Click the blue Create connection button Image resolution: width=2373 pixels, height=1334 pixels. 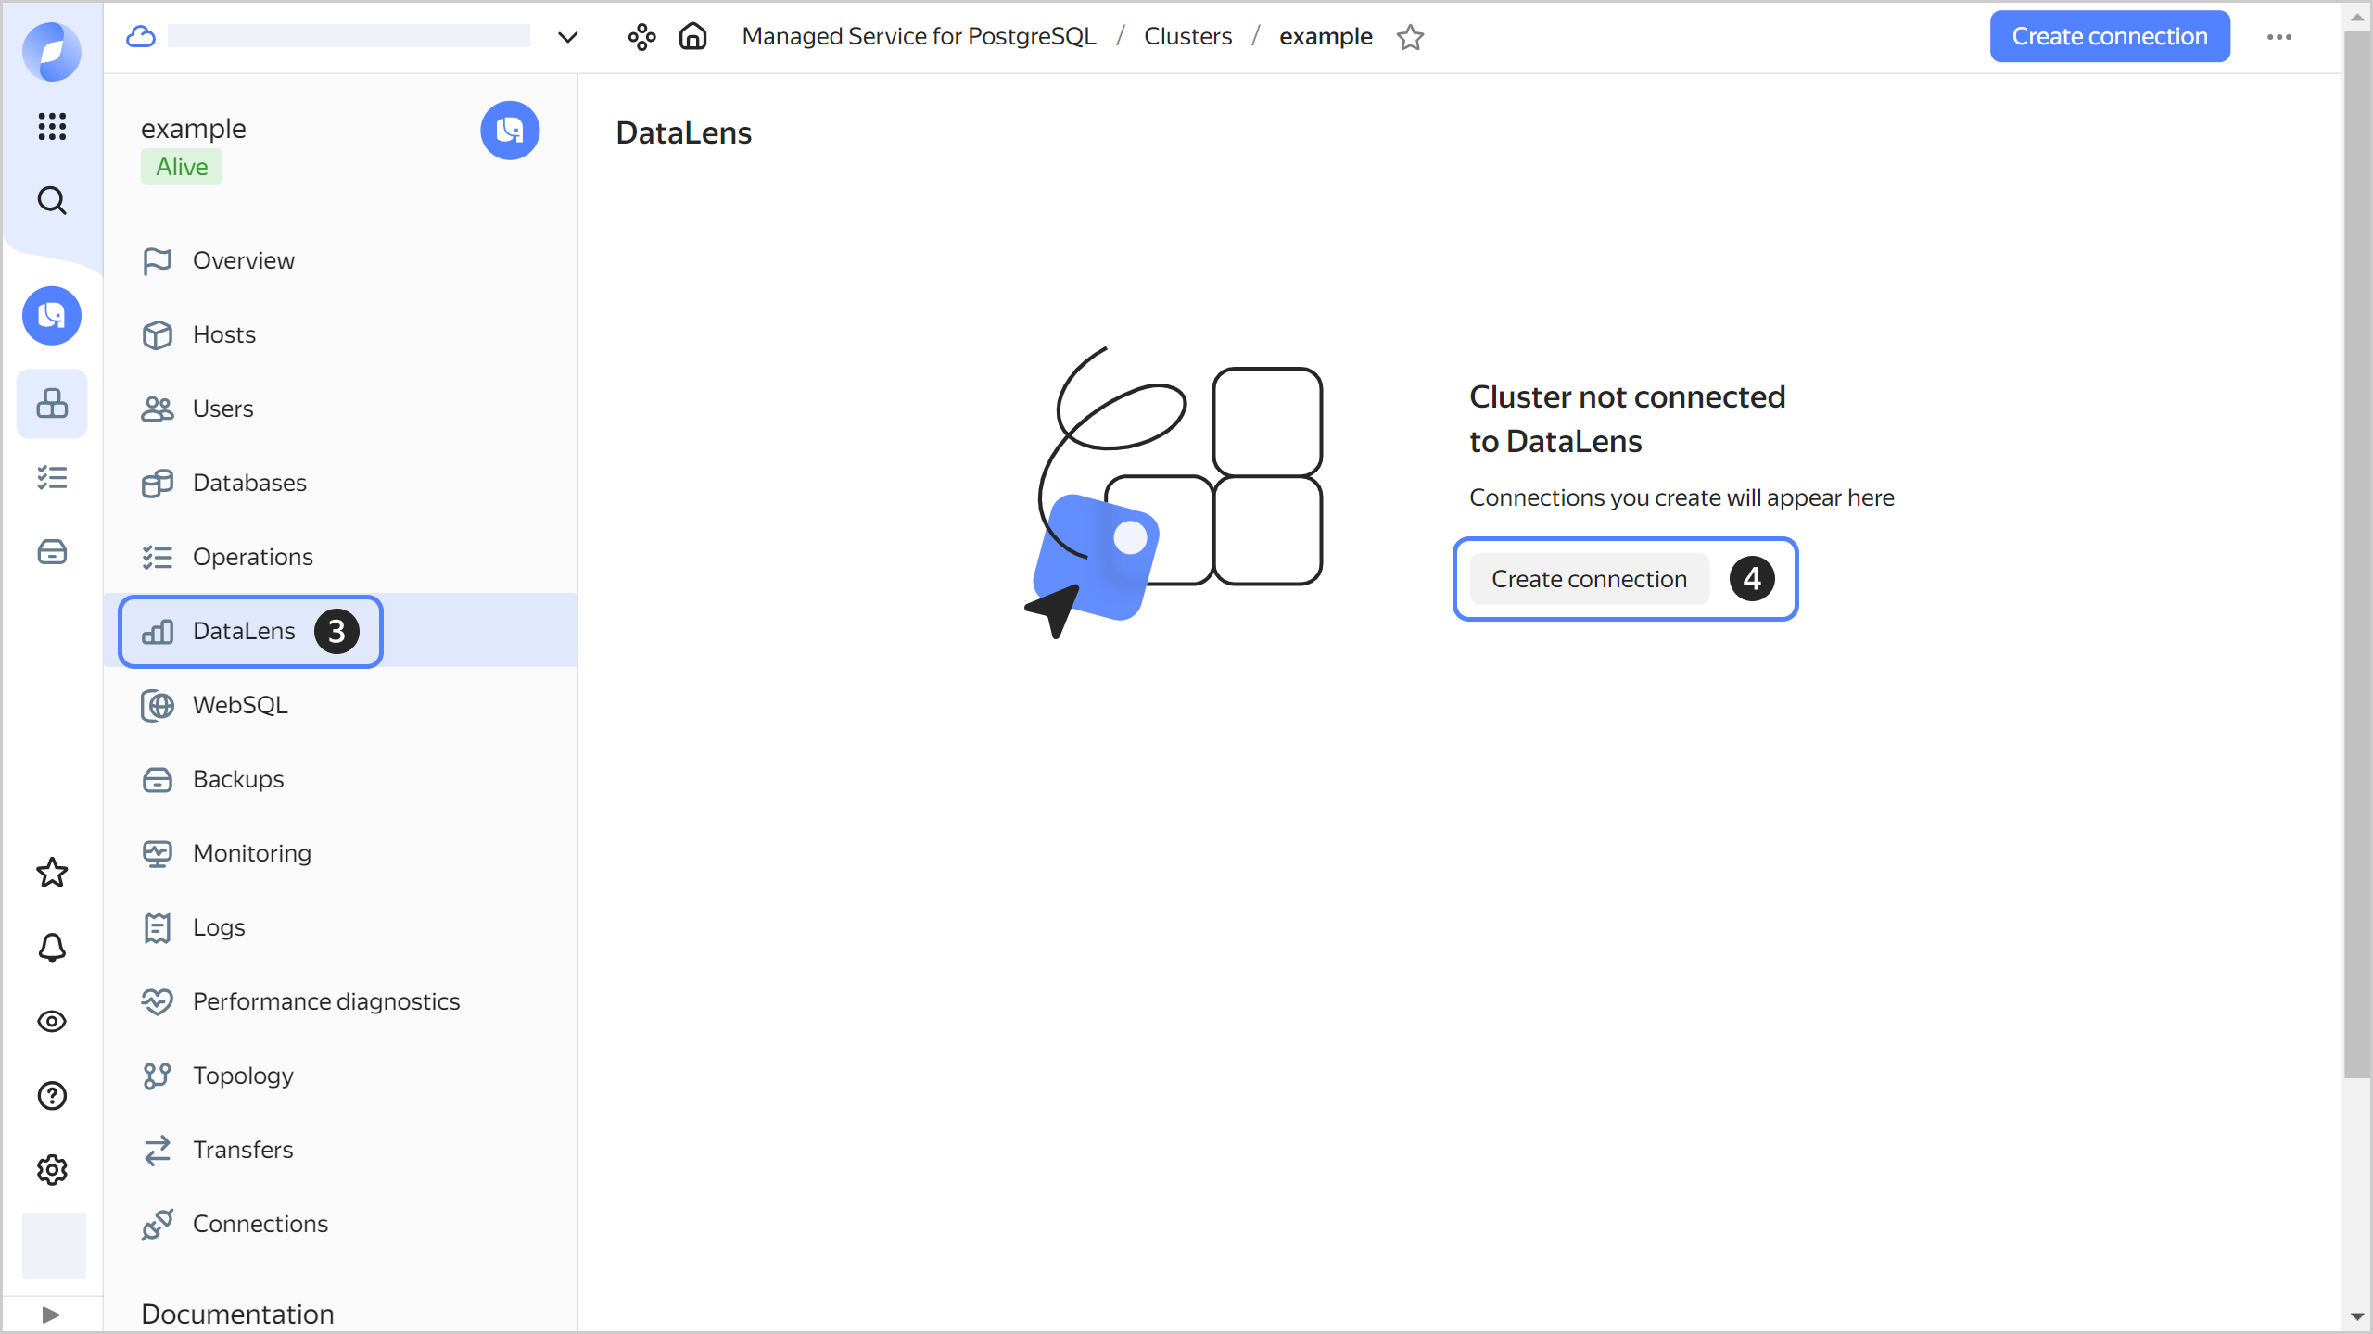pos(2109,37)
